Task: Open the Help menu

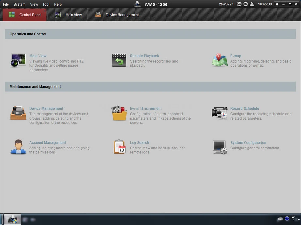Action: 58,4
